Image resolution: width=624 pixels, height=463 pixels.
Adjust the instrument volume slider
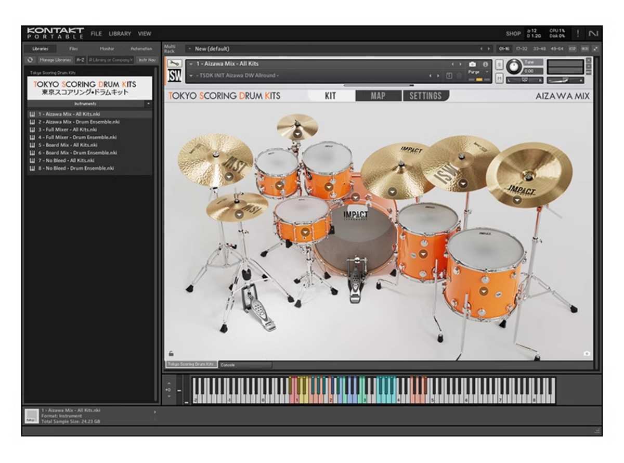tap(565, 80)
